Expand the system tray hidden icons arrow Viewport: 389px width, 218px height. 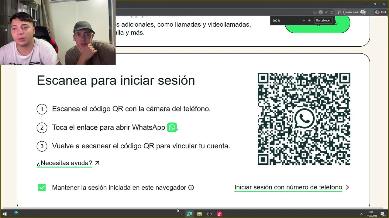pos(361,214)
